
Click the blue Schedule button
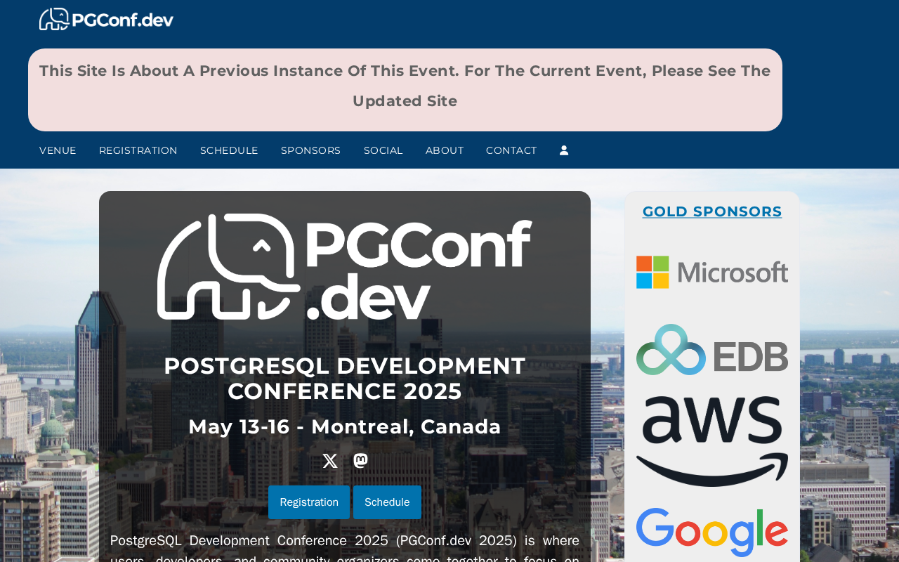[387, 502]
